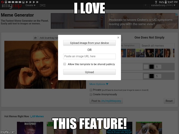Click Post to /m/mylittlepony button
This screenshot has height=134, width=179.
coord(106,101)
